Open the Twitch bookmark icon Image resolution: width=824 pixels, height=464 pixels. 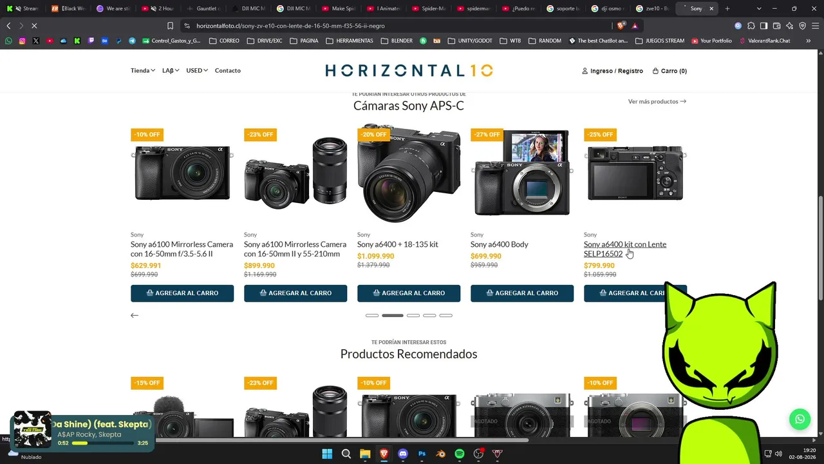91,41
